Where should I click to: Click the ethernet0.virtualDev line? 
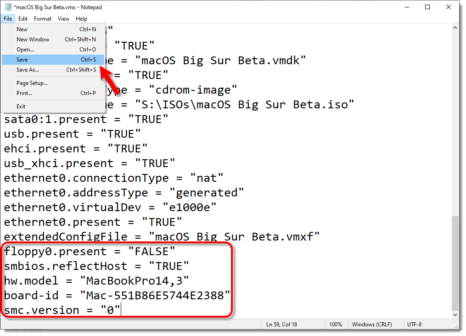pyautogui.click(x=110, y=207)
